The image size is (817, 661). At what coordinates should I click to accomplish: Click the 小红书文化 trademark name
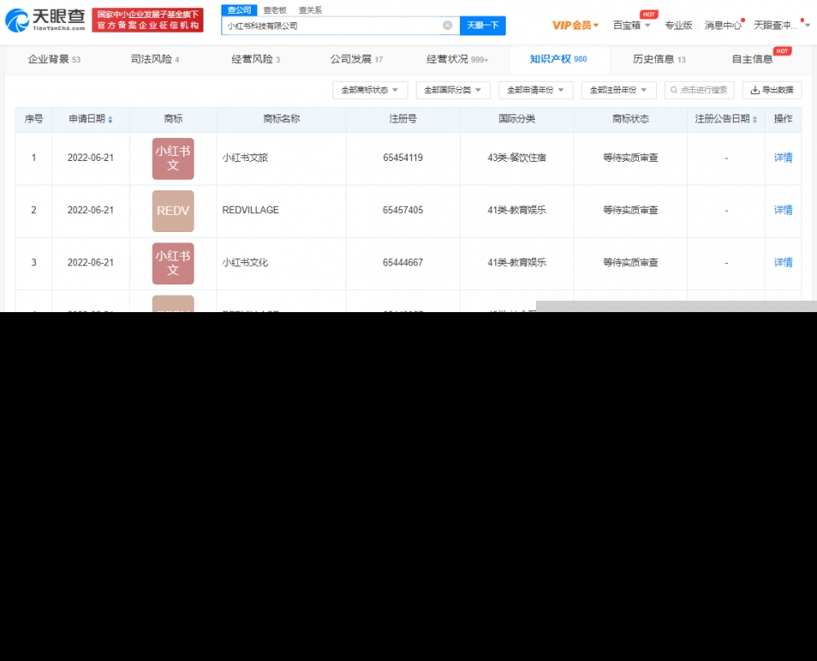click(245, 263)
